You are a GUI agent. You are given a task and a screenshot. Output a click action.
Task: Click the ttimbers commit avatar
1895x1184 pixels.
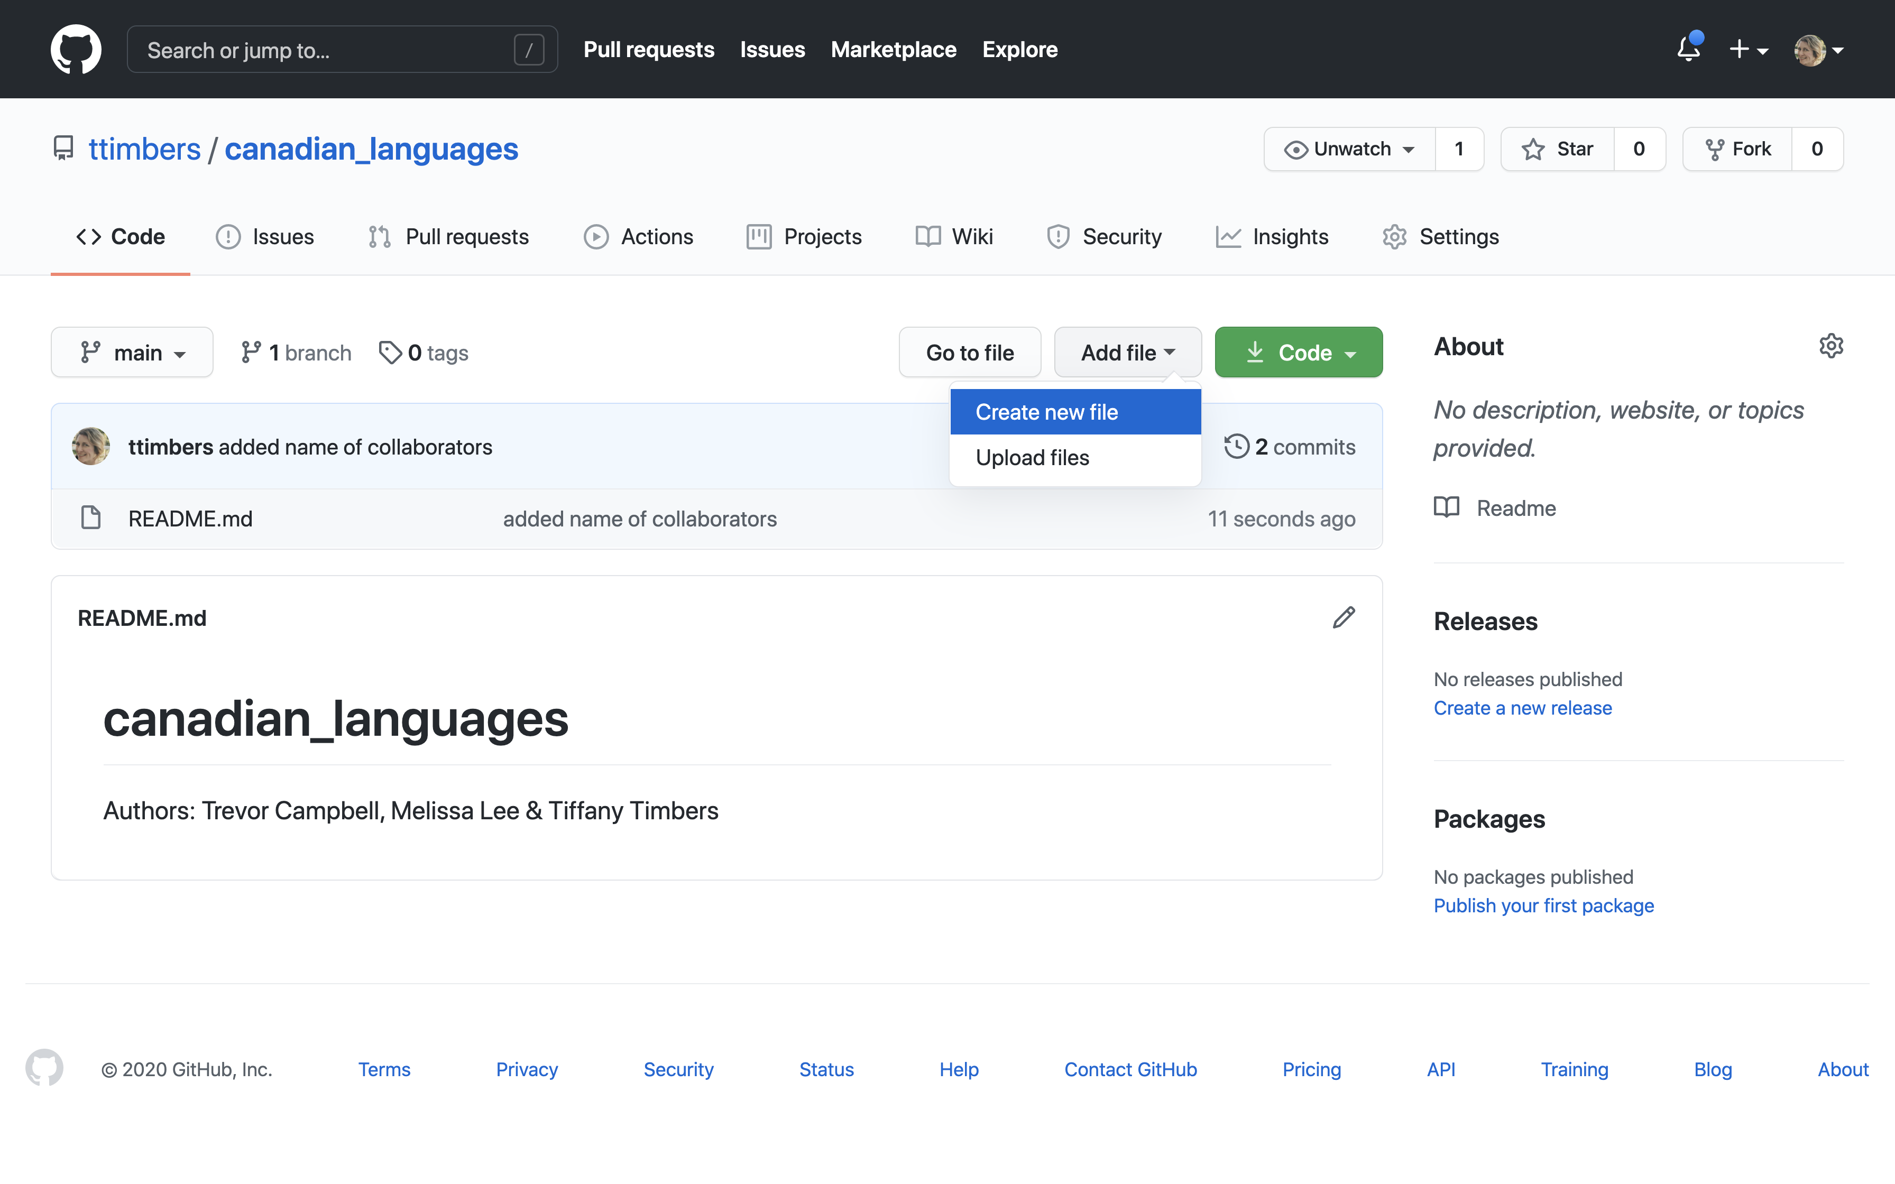(91, 446)
